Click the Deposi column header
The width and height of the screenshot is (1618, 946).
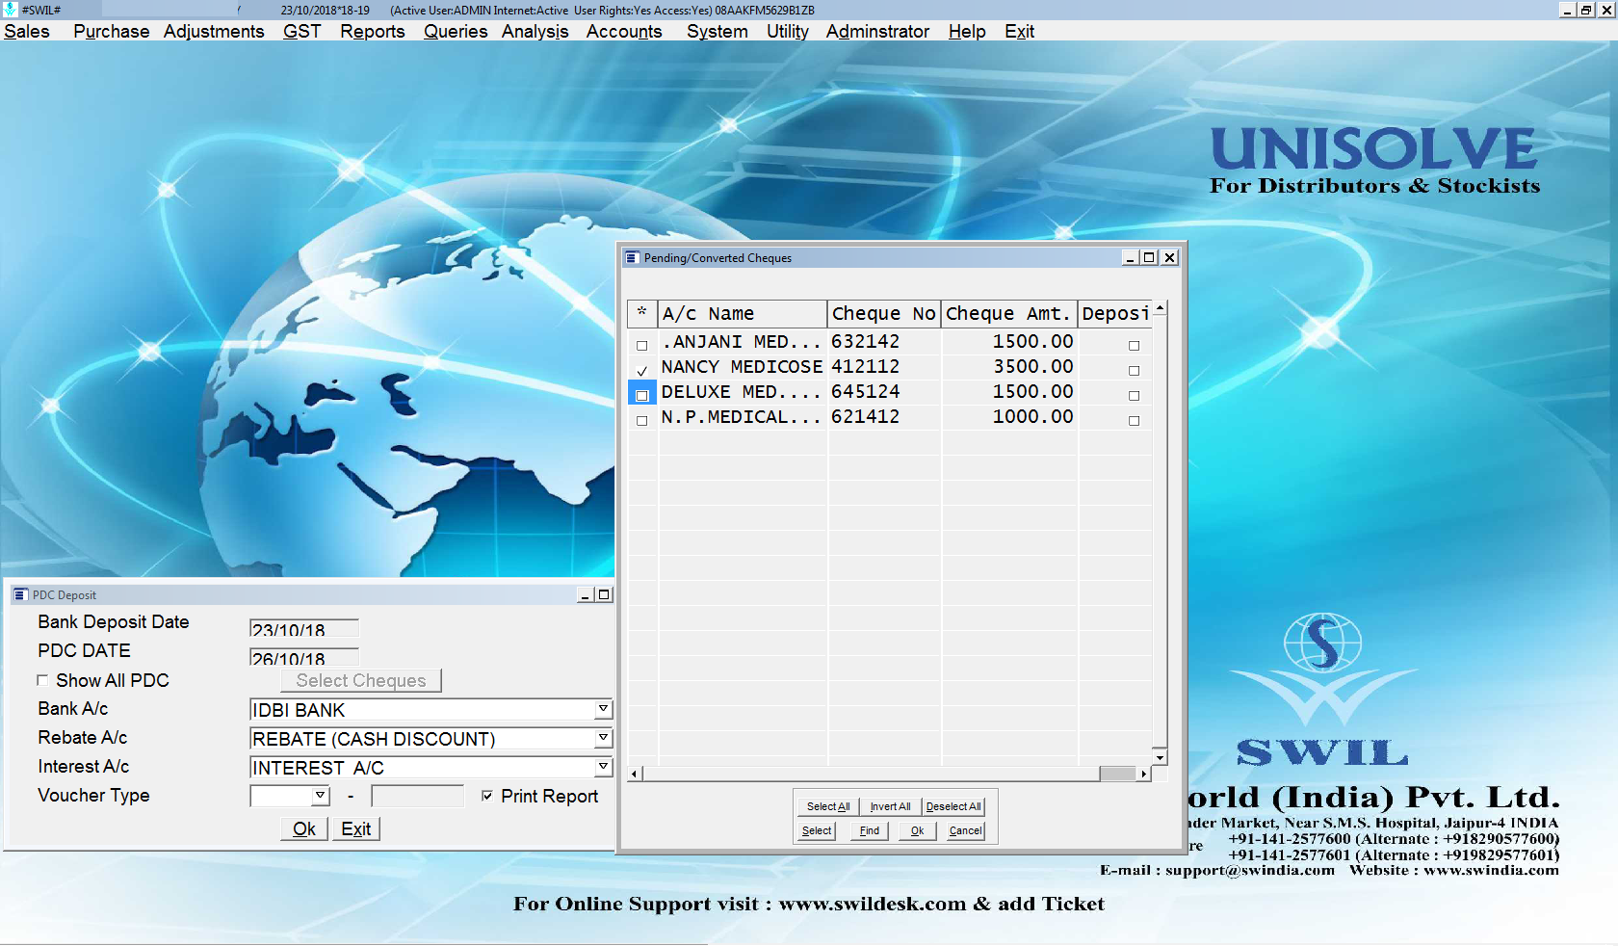1115,314
